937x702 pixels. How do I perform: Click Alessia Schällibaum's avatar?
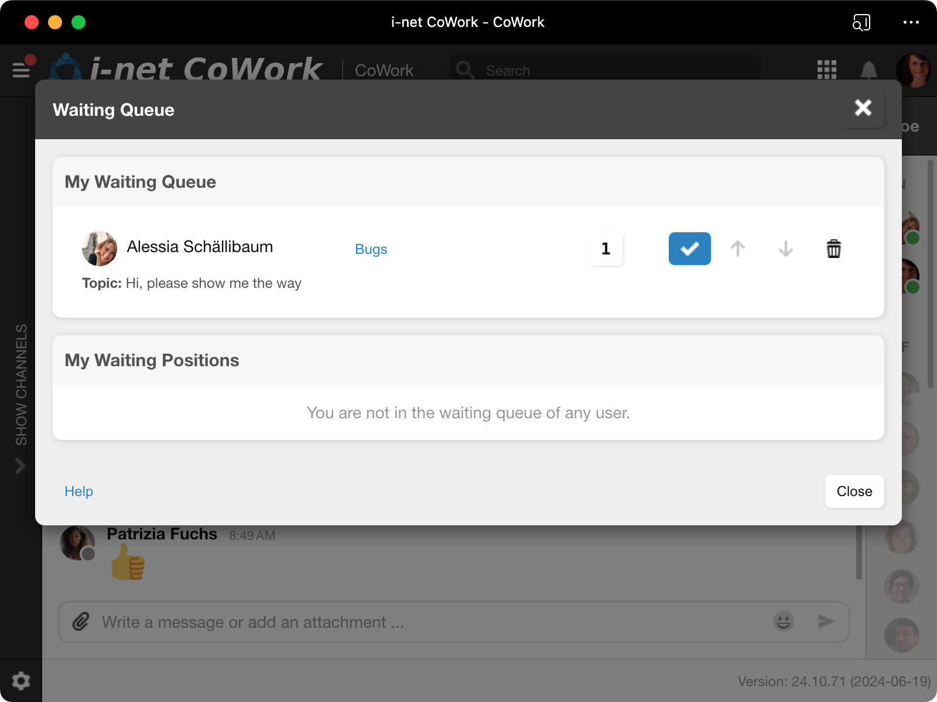point(99,248)
